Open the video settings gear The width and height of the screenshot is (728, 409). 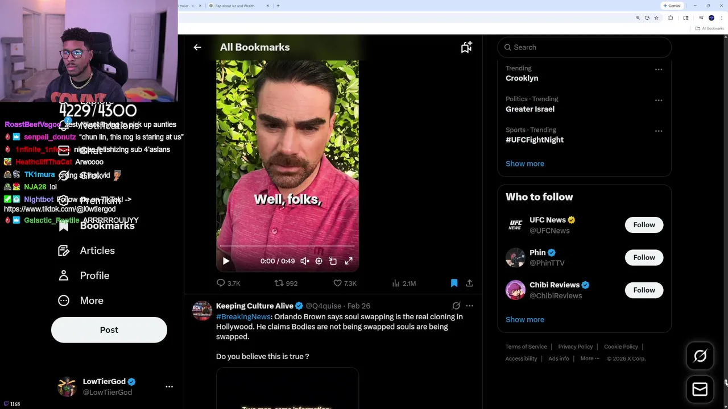(x=318, y=261)
